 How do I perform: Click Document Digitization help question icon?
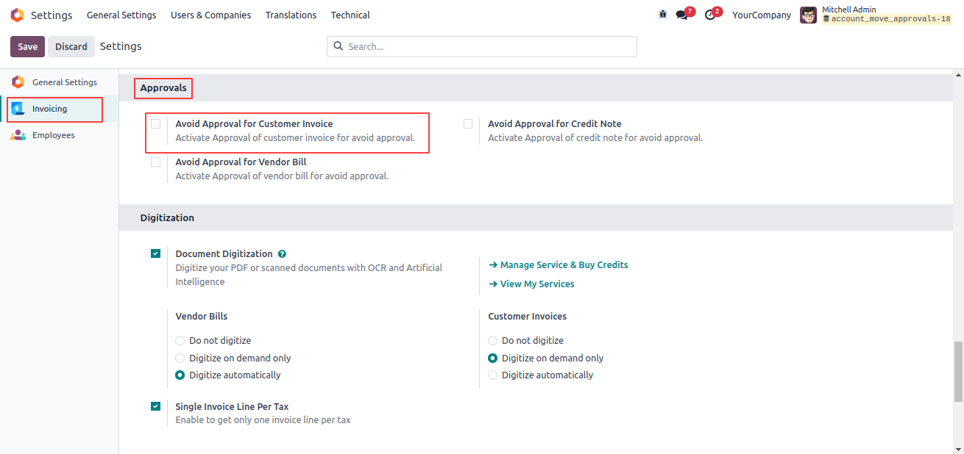click(x=282, y=254)
